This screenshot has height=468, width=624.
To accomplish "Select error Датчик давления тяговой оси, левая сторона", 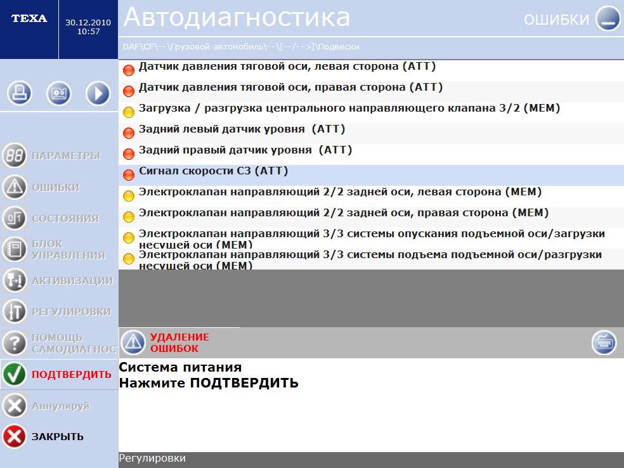I will pyautogui.click(x=371, y=70).
